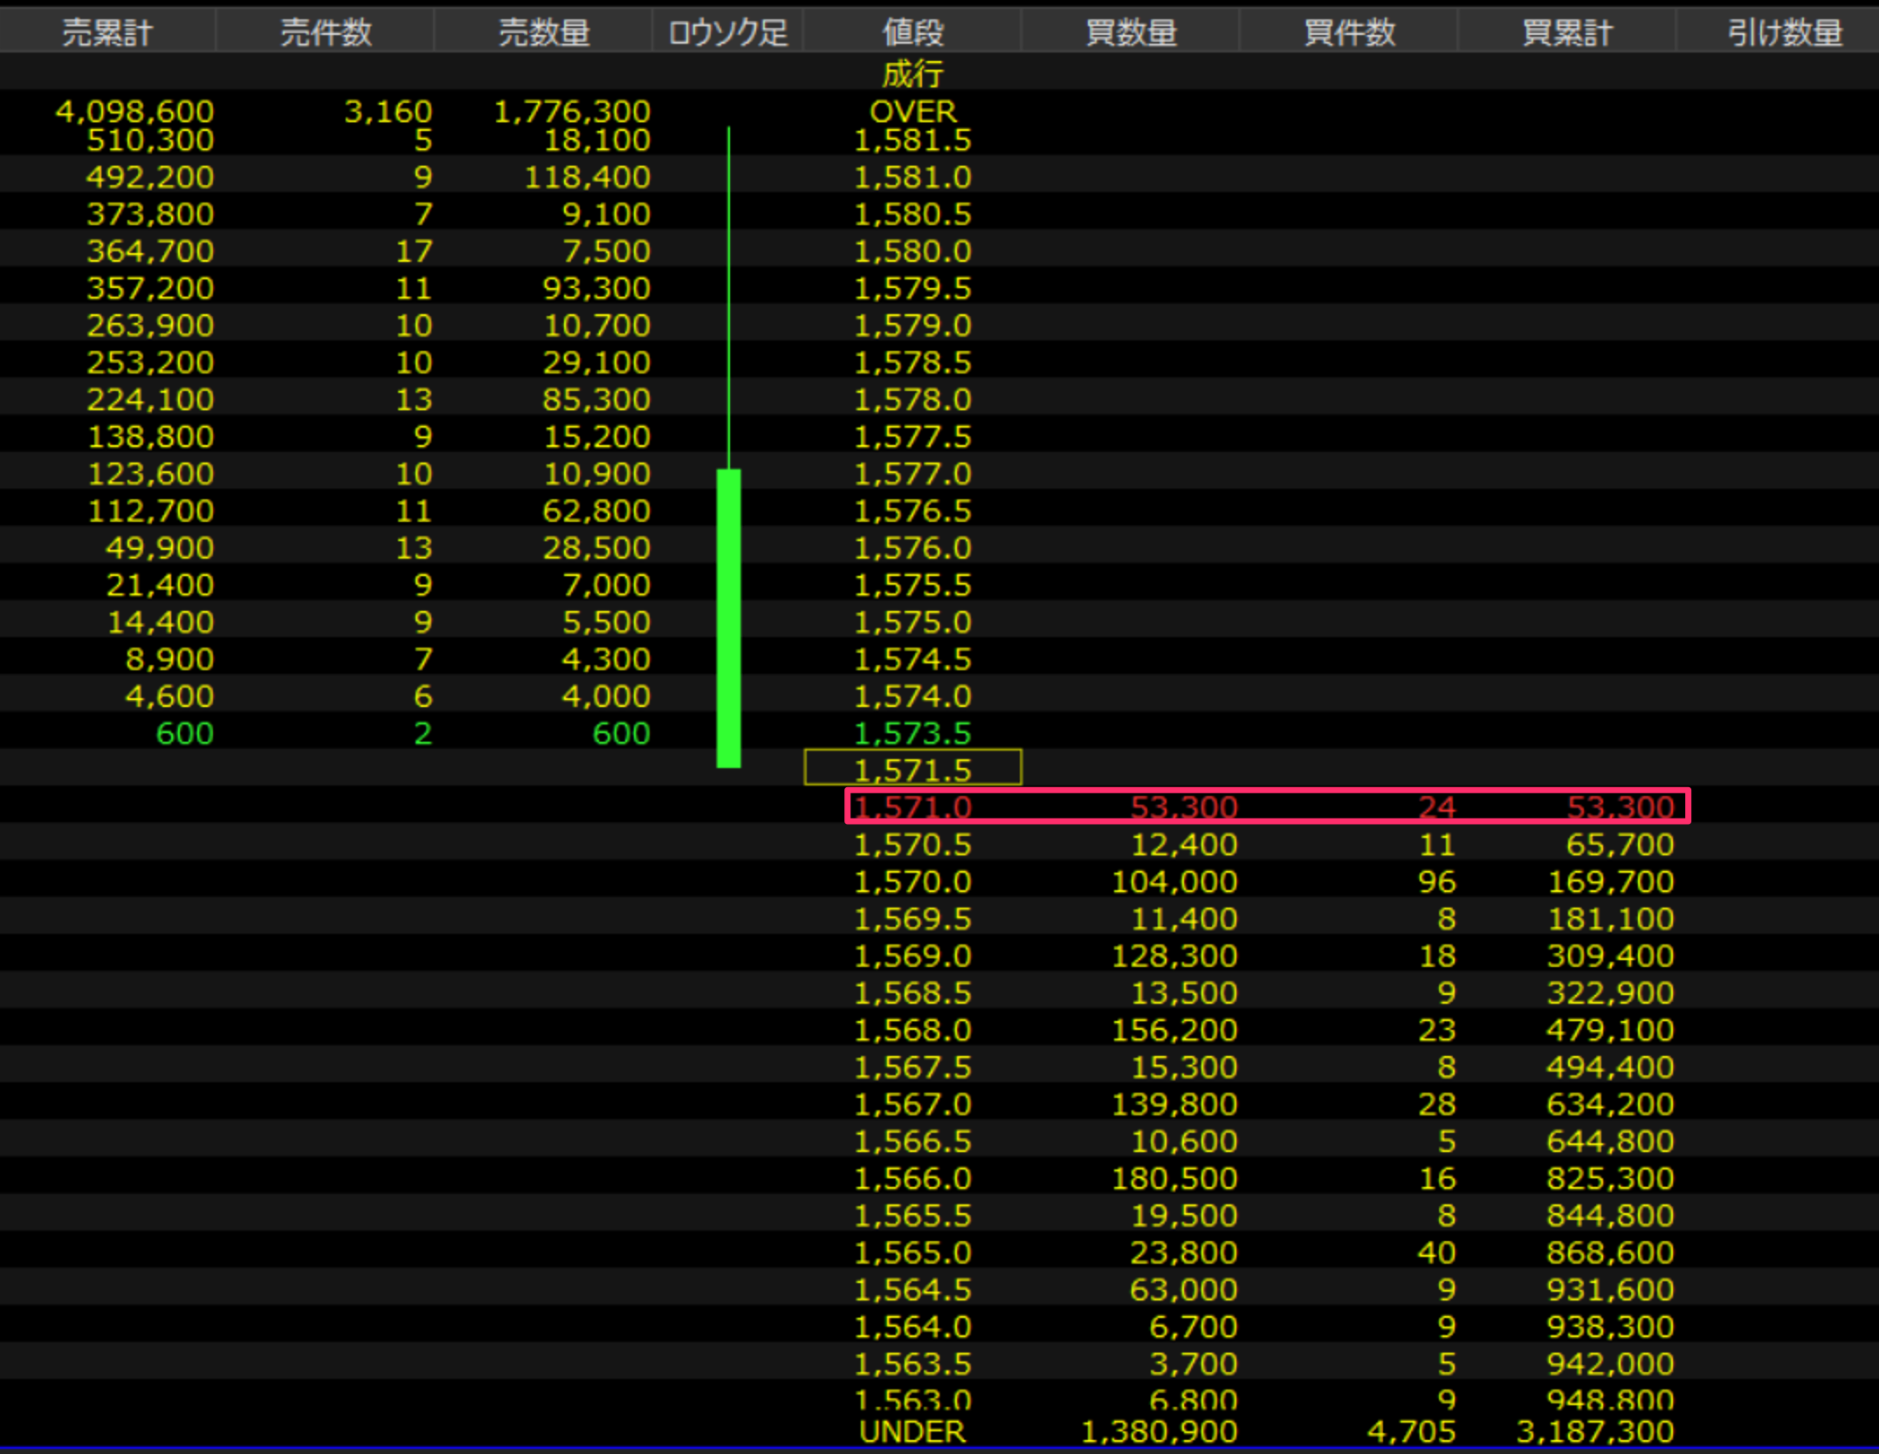Click the 買数量 column header
The height and width of the screenshot is (1454, 1879).
click(x=1131, y=32)
